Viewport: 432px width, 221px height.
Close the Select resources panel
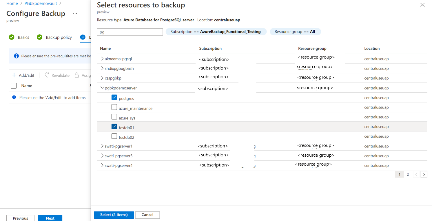[422, 5]
